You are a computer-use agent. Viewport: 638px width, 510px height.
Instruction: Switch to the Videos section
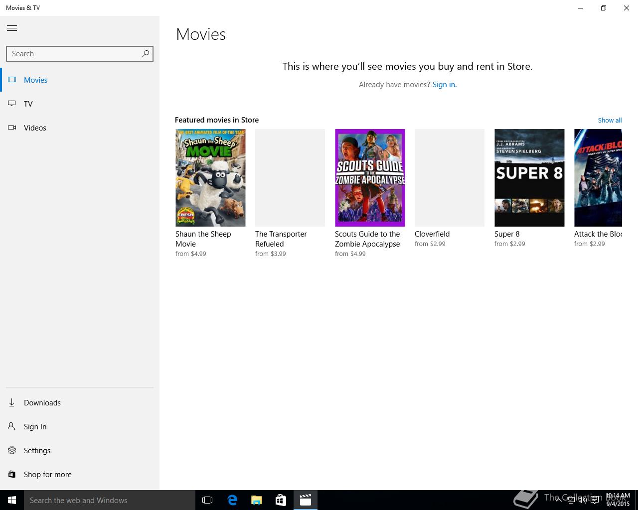80,127
